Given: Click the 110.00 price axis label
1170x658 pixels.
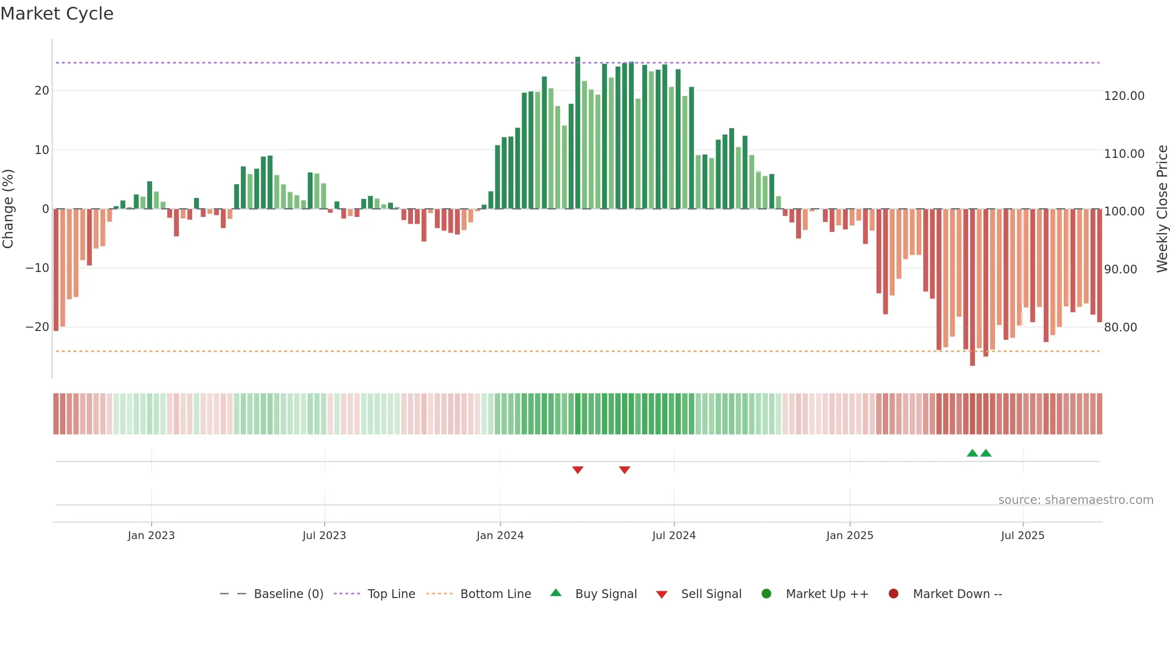Looking at the screenshot, I should click(1124, 154).
